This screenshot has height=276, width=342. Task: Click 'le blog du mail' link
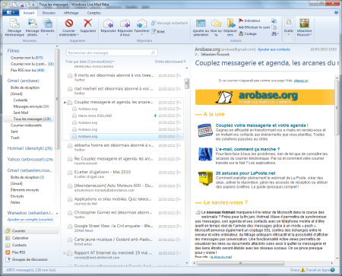(x=221, y=257)
